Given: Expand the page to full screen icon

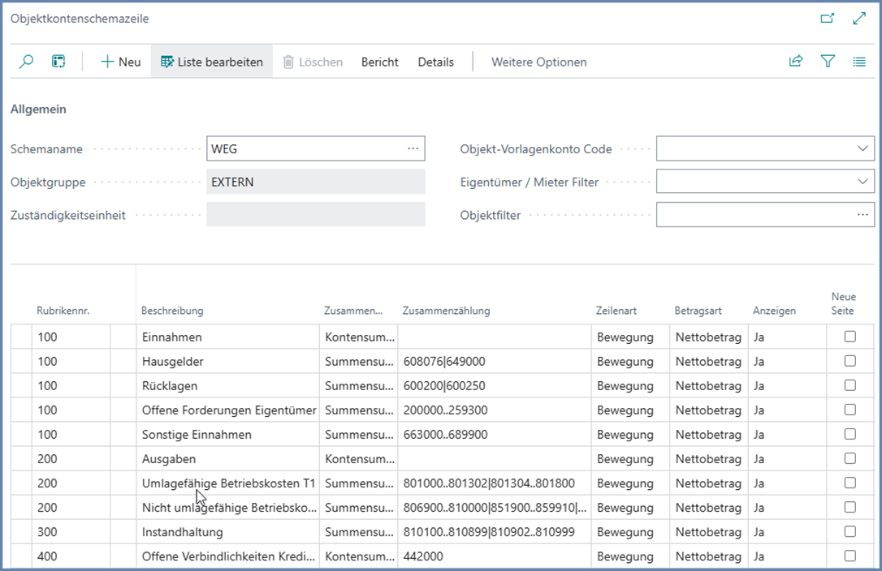Looking at the screenshot, I should coord(859,18).
